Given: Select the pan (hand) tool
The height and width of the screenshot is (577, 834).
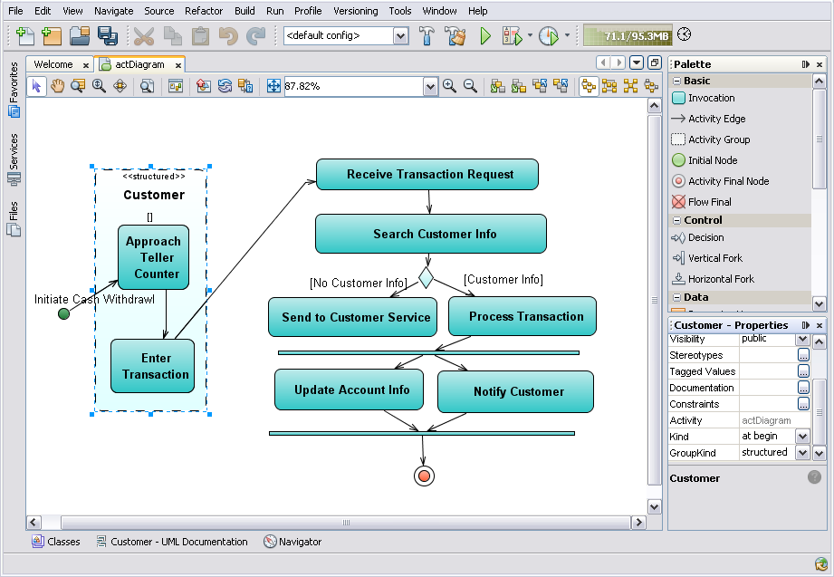Looking at the screenshot, I should tap(57, 86).
